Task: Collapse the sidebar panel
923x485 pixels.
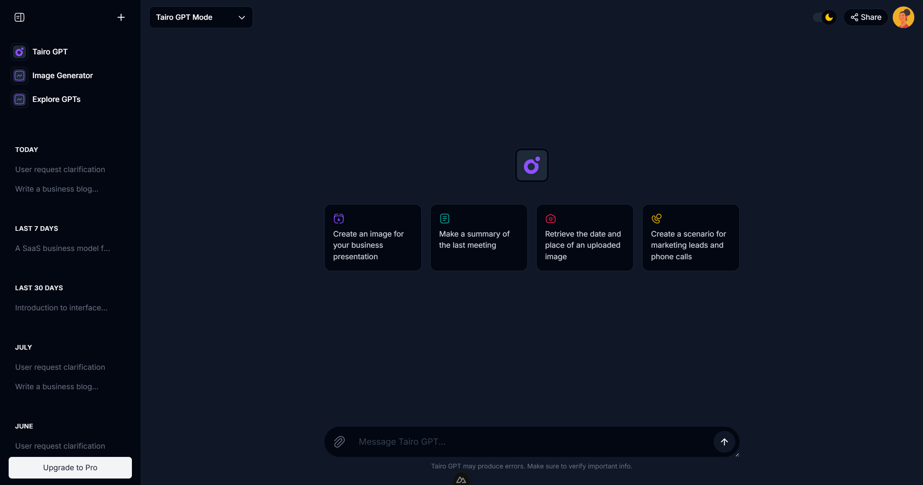Action: click(19, 17)
